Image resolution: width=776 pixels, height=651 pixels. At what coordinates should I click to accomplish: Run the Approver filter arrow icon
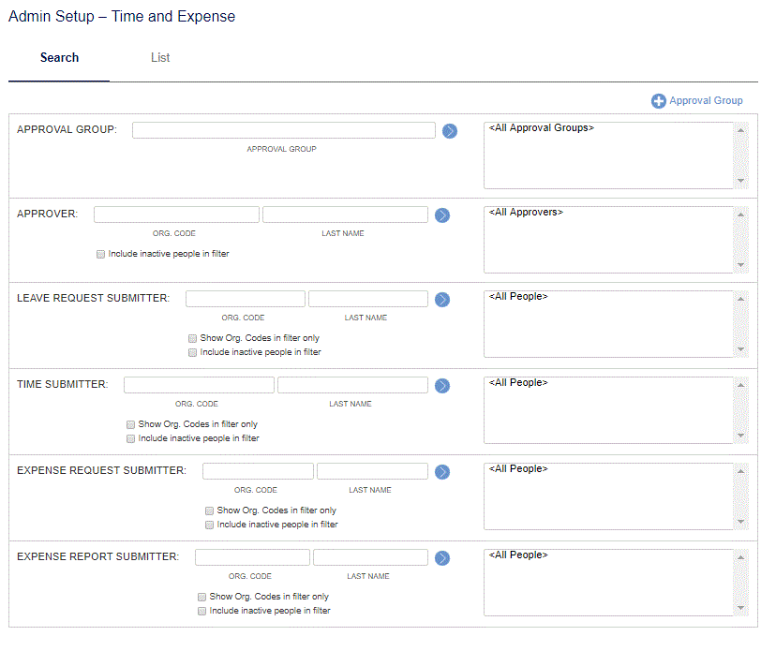tap(442, 215)
